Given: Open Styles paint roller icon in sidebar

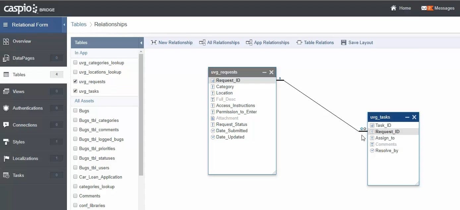Looking at the screenshot, I should pyautogui.click(x=6, y=142).
